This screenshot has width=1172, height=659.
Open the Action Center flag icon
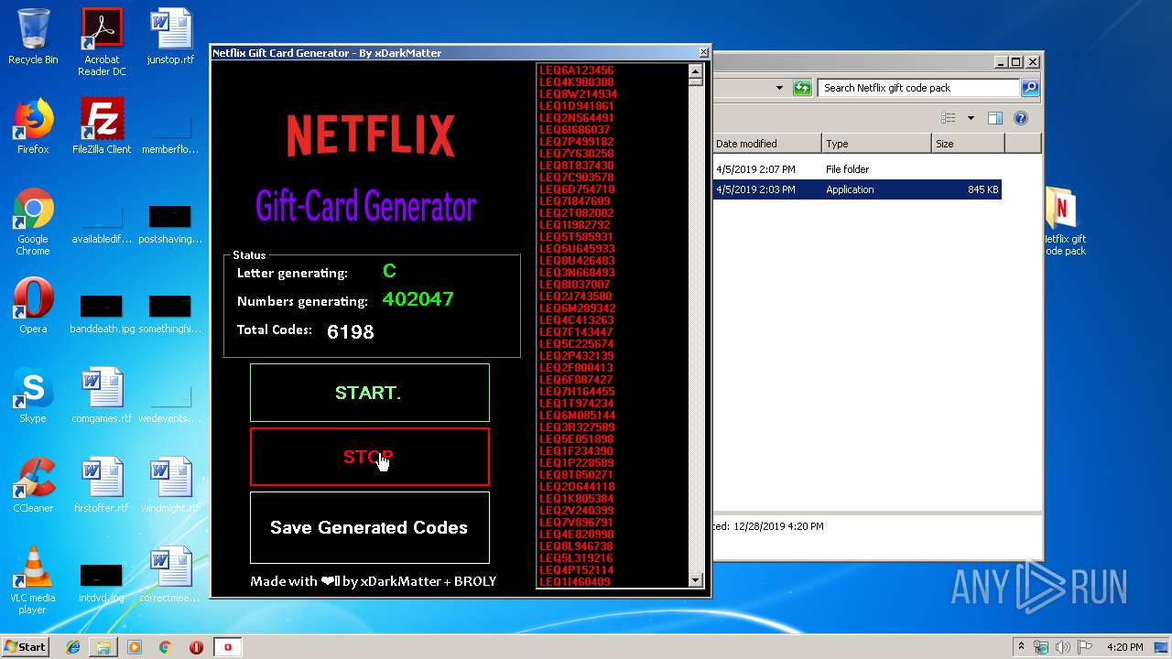[x=1085, y=647]
